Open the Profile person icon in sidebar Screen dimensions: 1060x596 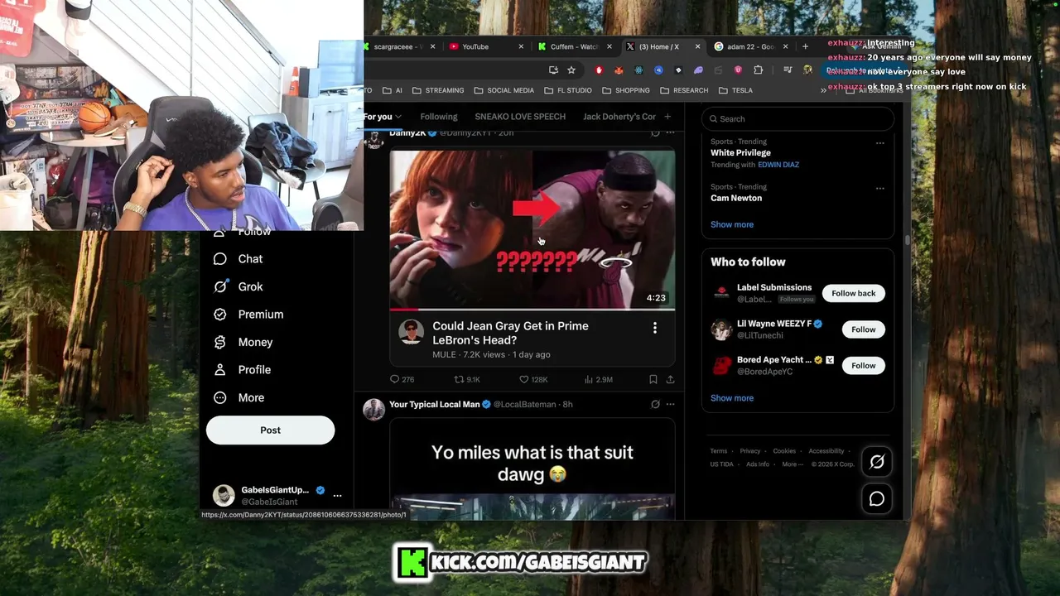[220, 370]
